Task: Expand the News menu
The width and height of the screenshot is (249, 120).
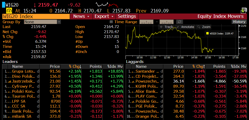Action: coord(81,16)
